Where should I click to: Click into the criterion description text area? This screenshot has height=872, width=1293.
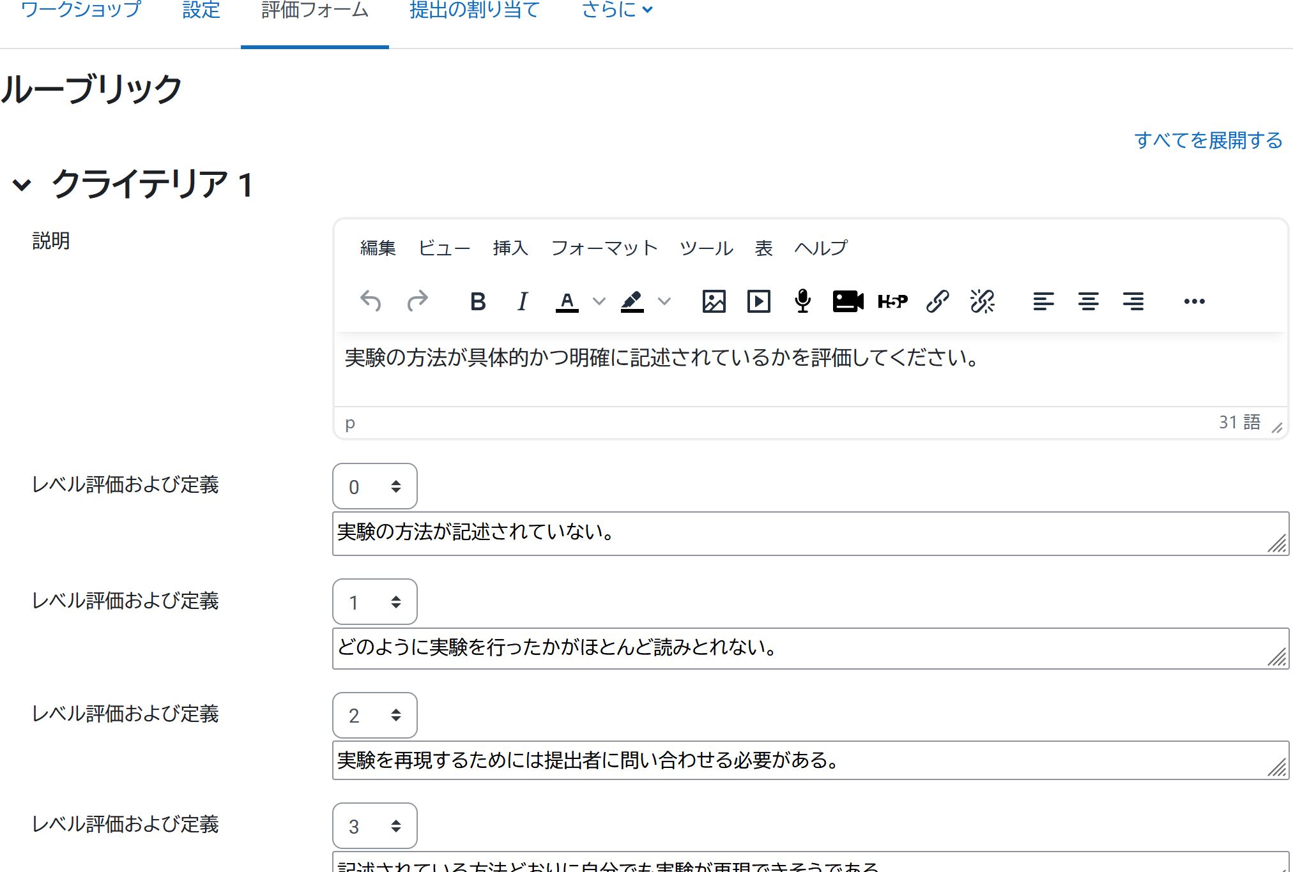[x=810, y=369]
